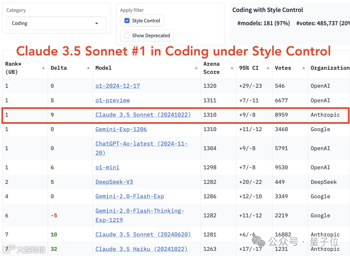
Task: Click the Coding with Style Control heading
Action: 268,10
